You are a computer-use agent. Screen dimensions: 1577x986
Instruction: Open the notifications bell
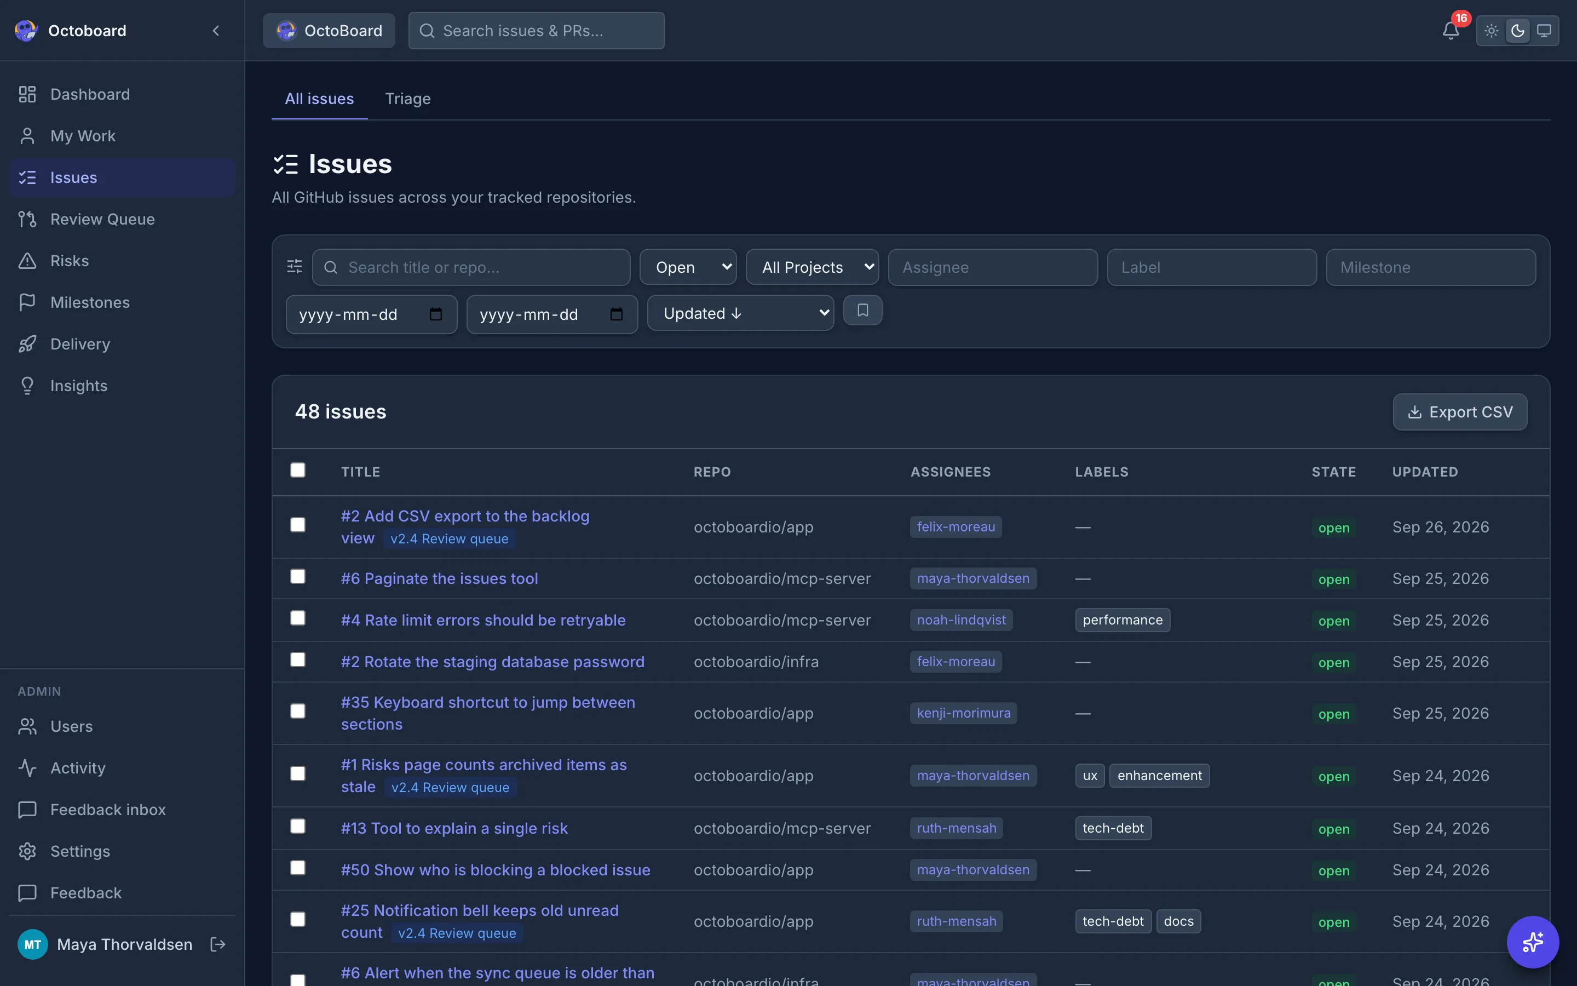[x=1451, y=31]
